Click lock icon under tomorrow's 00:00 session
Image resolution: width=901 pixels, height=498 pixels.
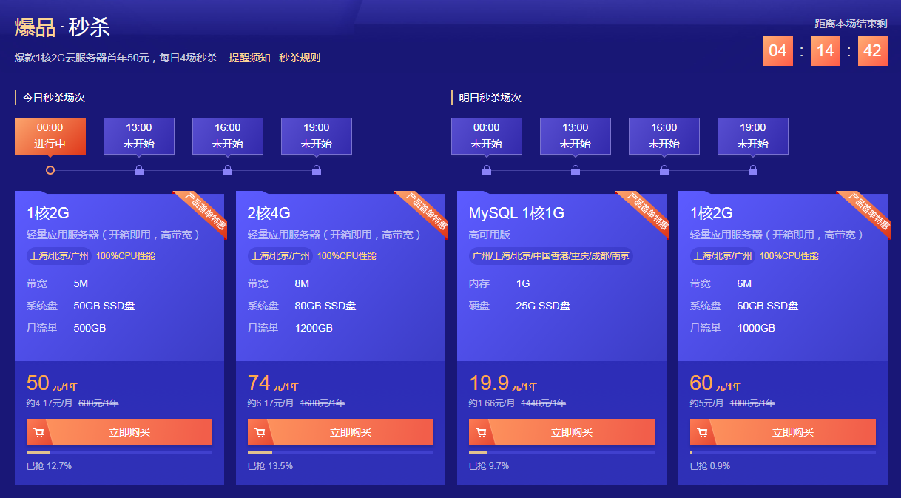pos(487,170)
